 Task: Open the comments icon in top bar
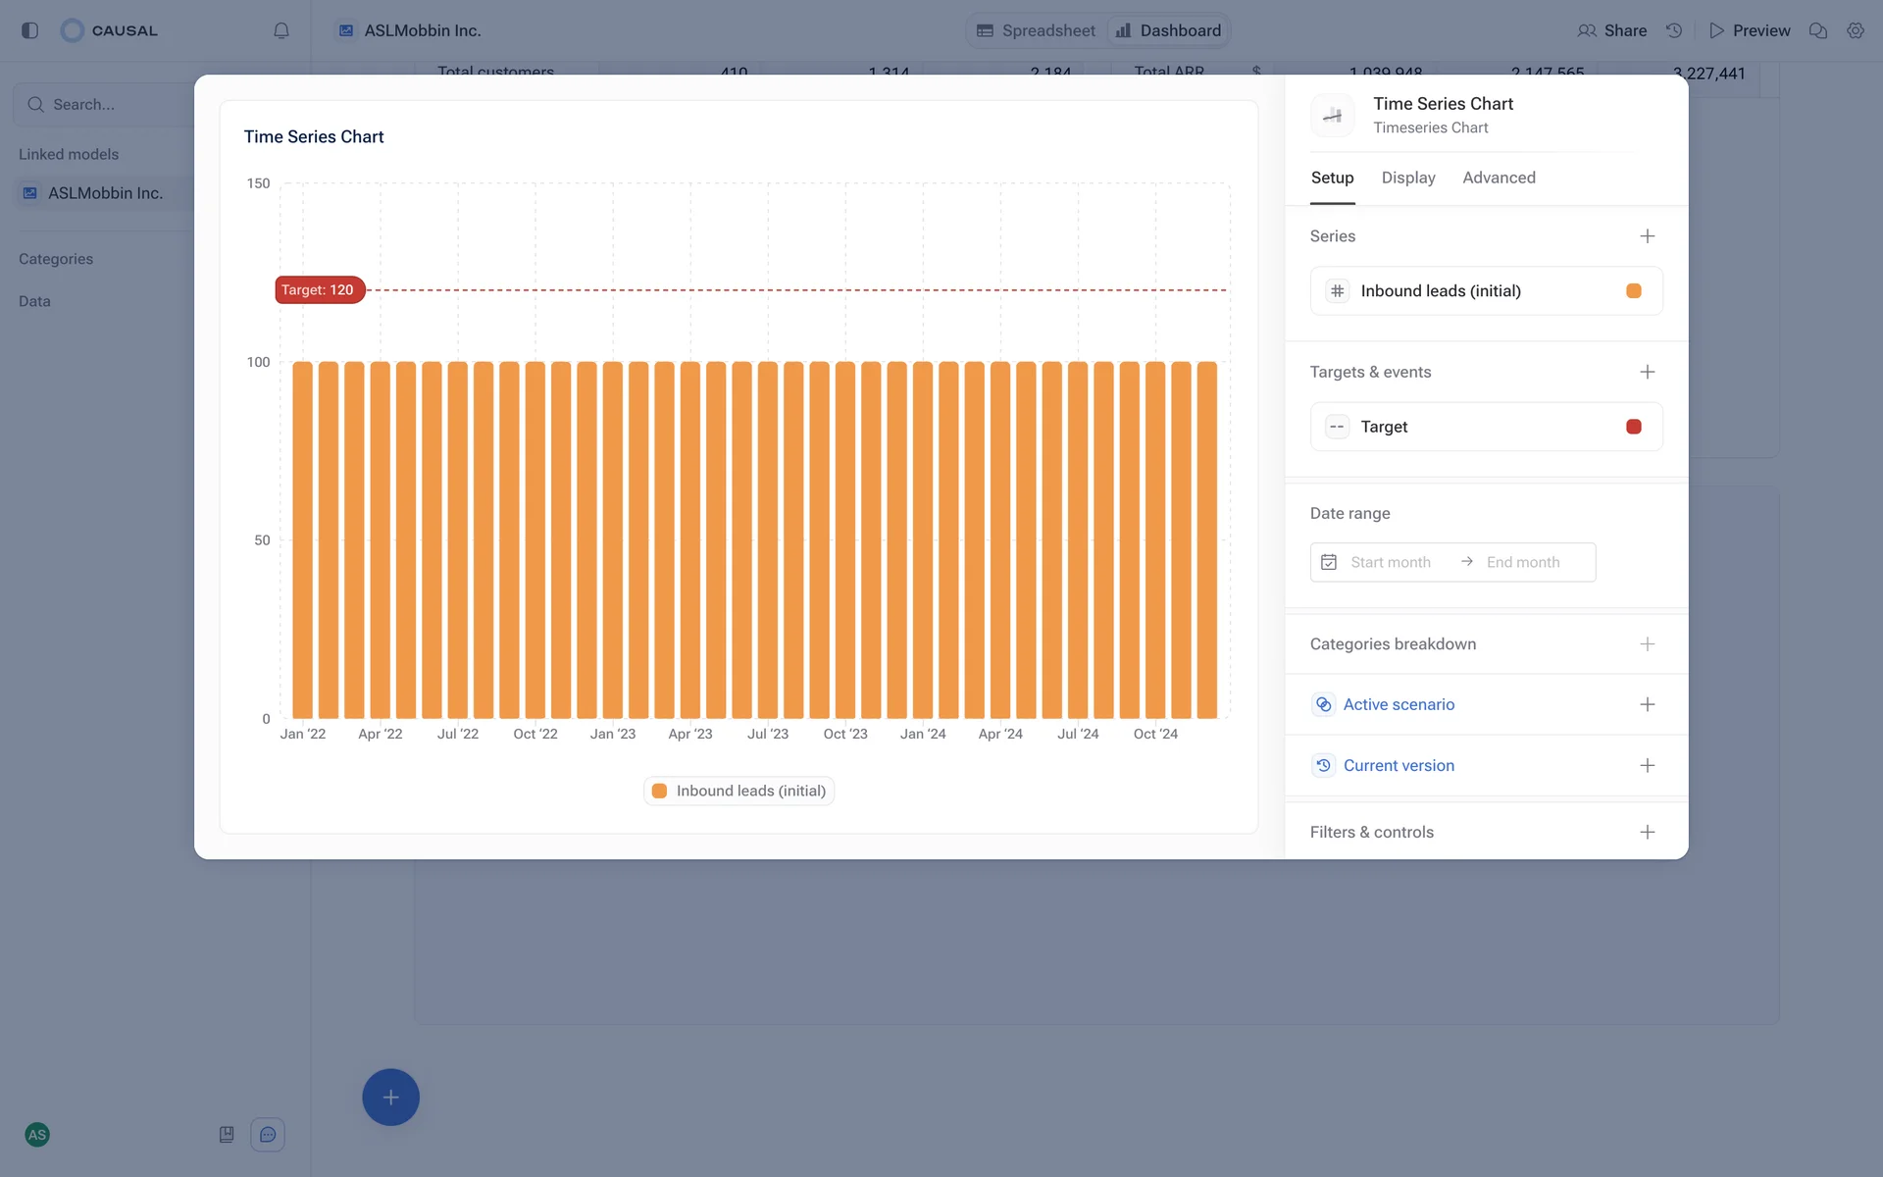1817,30
